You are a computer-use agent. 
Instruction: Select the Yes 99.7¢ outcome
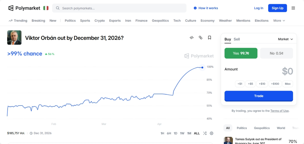tap(241, 53)
